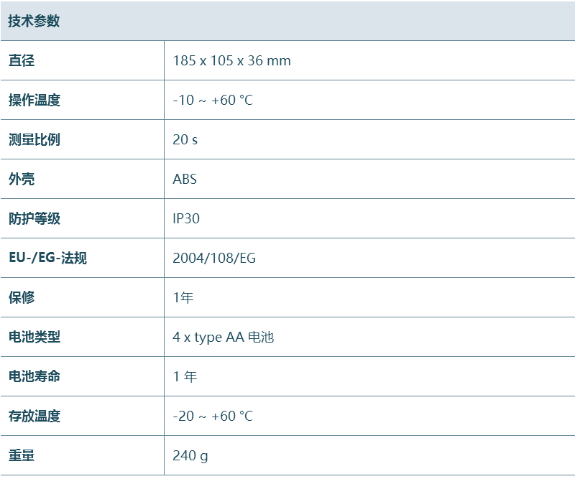The image size is (575, 479).
Task: Select the 防护等级 label
Action: tap(34, 218)
